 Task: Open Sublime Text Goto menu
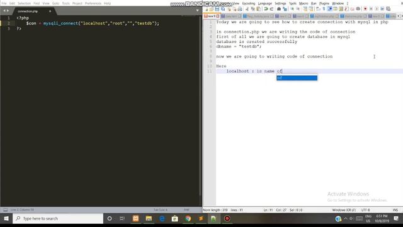(55, 3)
